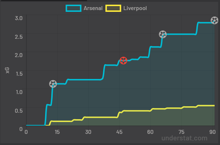Click the 0.5 y-axis tick label
The image size is (220, 145).
point(19,111)
